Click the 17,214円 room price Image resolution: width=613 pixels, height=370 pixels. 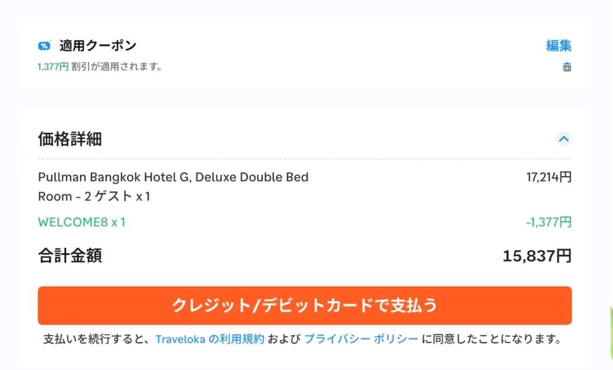coord(549,177)
